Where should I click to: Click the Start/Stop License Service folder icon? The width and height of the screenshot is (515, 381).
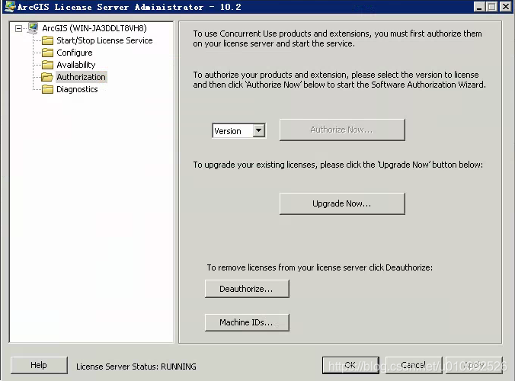tap(48, 40)
